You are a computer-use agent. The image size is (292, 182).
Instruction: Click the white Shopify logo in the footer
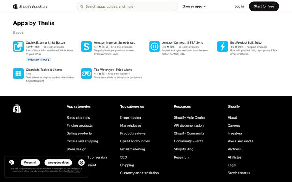pyautogui.click(x=17, y=108)
